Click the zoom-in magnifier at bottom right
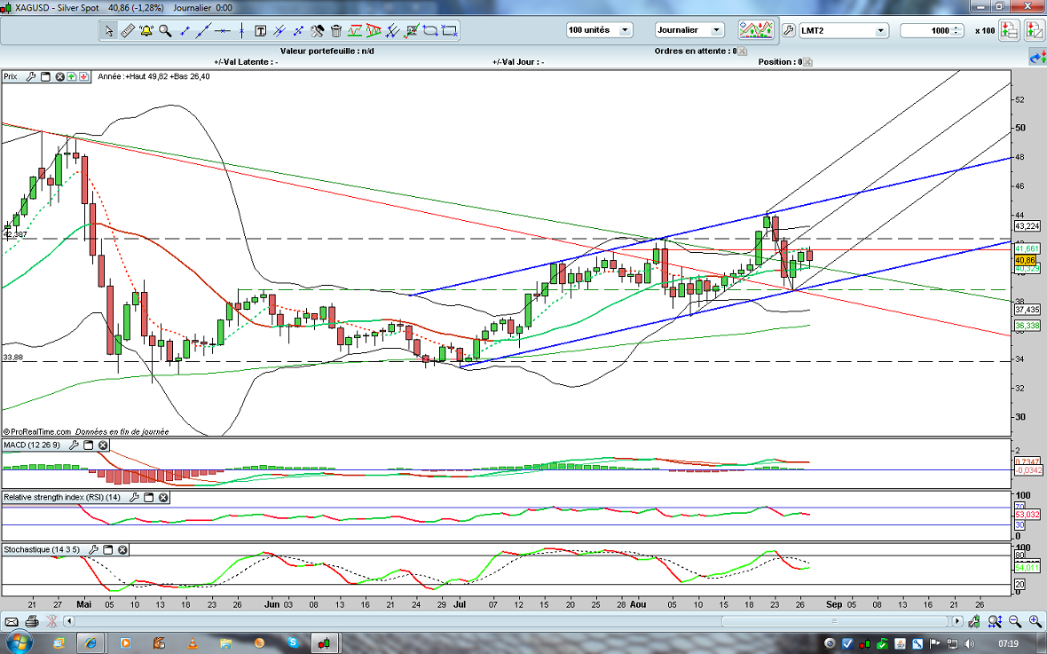This screenshot has height=654, width=1047. [x=1035, y=621]
